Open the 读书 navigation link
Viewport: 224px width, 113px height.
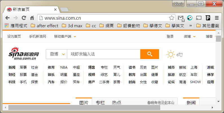(x=132, y=67)
